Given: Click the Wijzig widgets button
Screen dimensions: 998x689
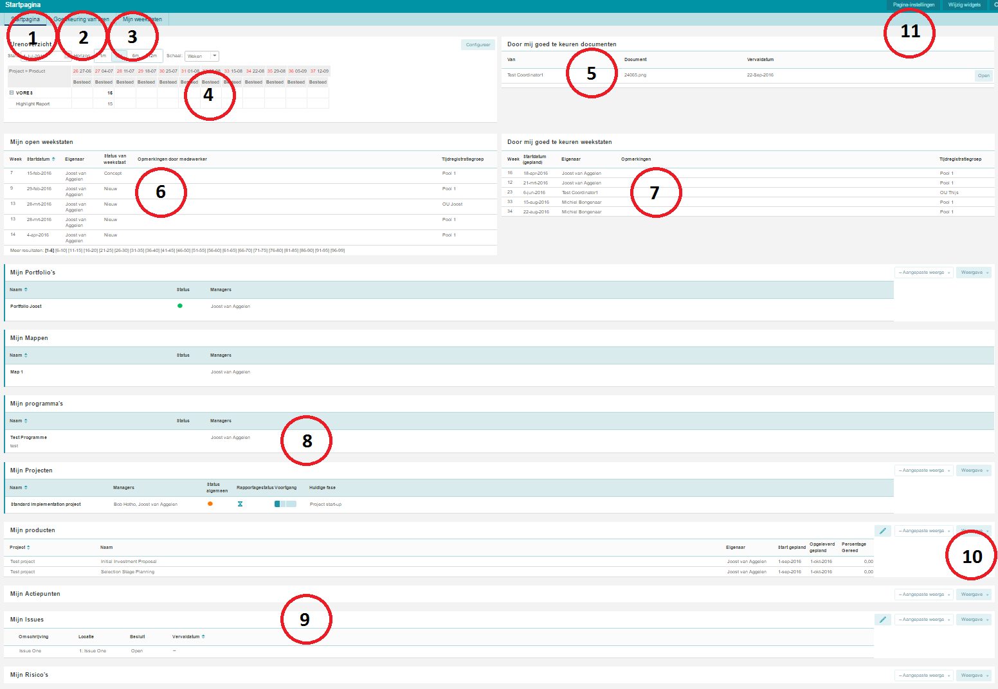Looking at the screenshot, I should tap(964, 5).
